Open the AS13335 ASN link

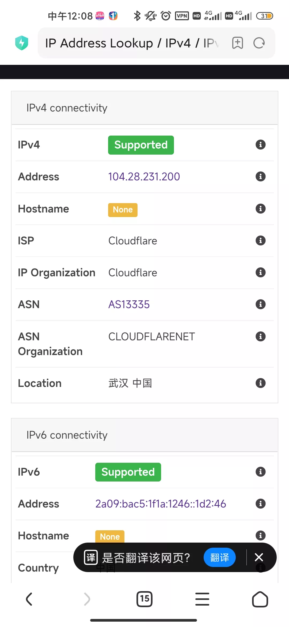129,305
